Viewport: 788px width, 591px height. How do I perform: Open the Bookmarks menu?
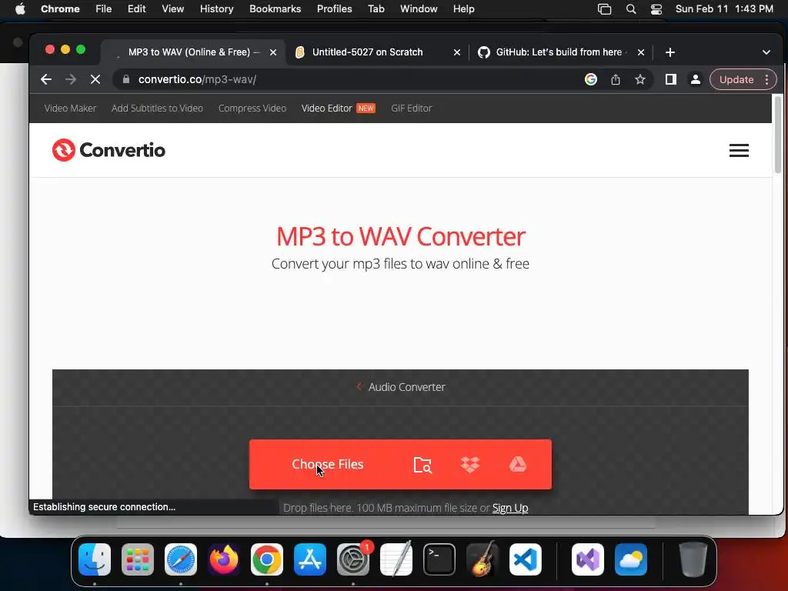pyautogui.click(x=275, y=9)
